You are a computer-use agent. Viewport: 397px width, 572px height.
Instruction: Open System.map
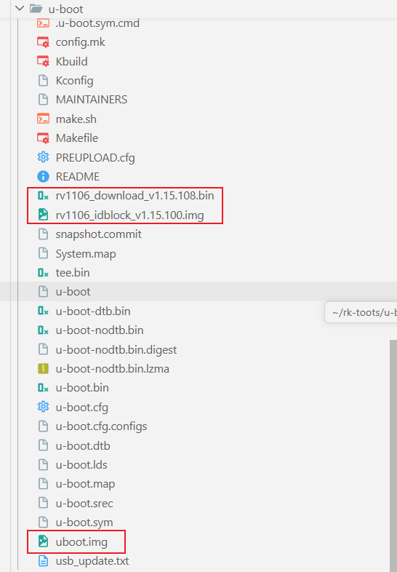pos(86,254)
